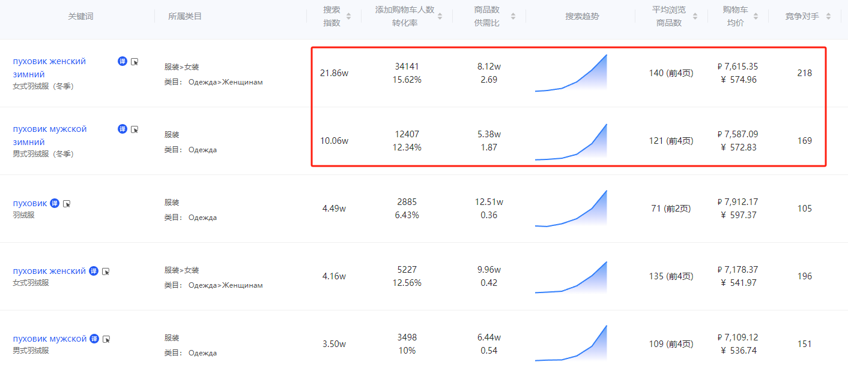Click Chinese translation 女式羽绒服（冬季）
Image resolution: width=848 pixels, height=371 pixels.
point(43,86)
